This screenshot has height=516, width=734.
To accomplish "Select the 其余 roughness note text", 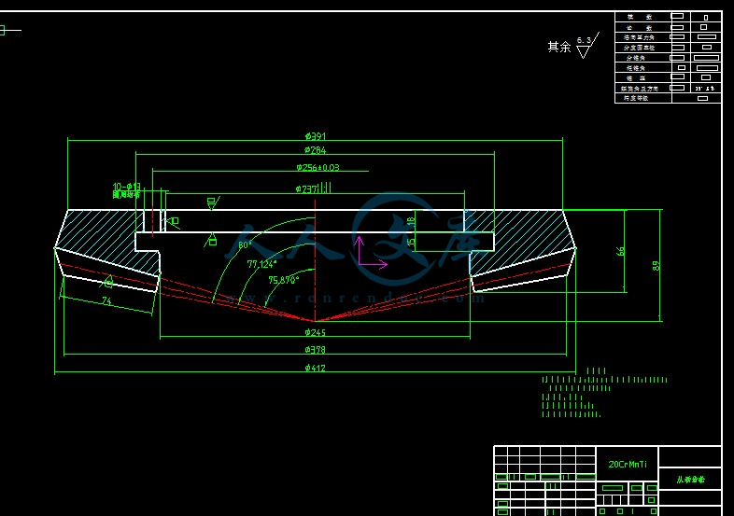I will point(558,47).
